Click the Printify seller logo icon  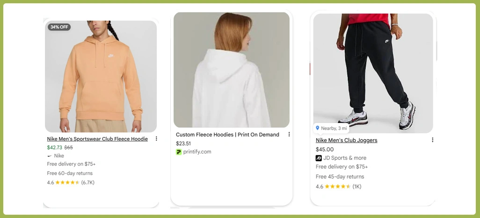(179, 152)
